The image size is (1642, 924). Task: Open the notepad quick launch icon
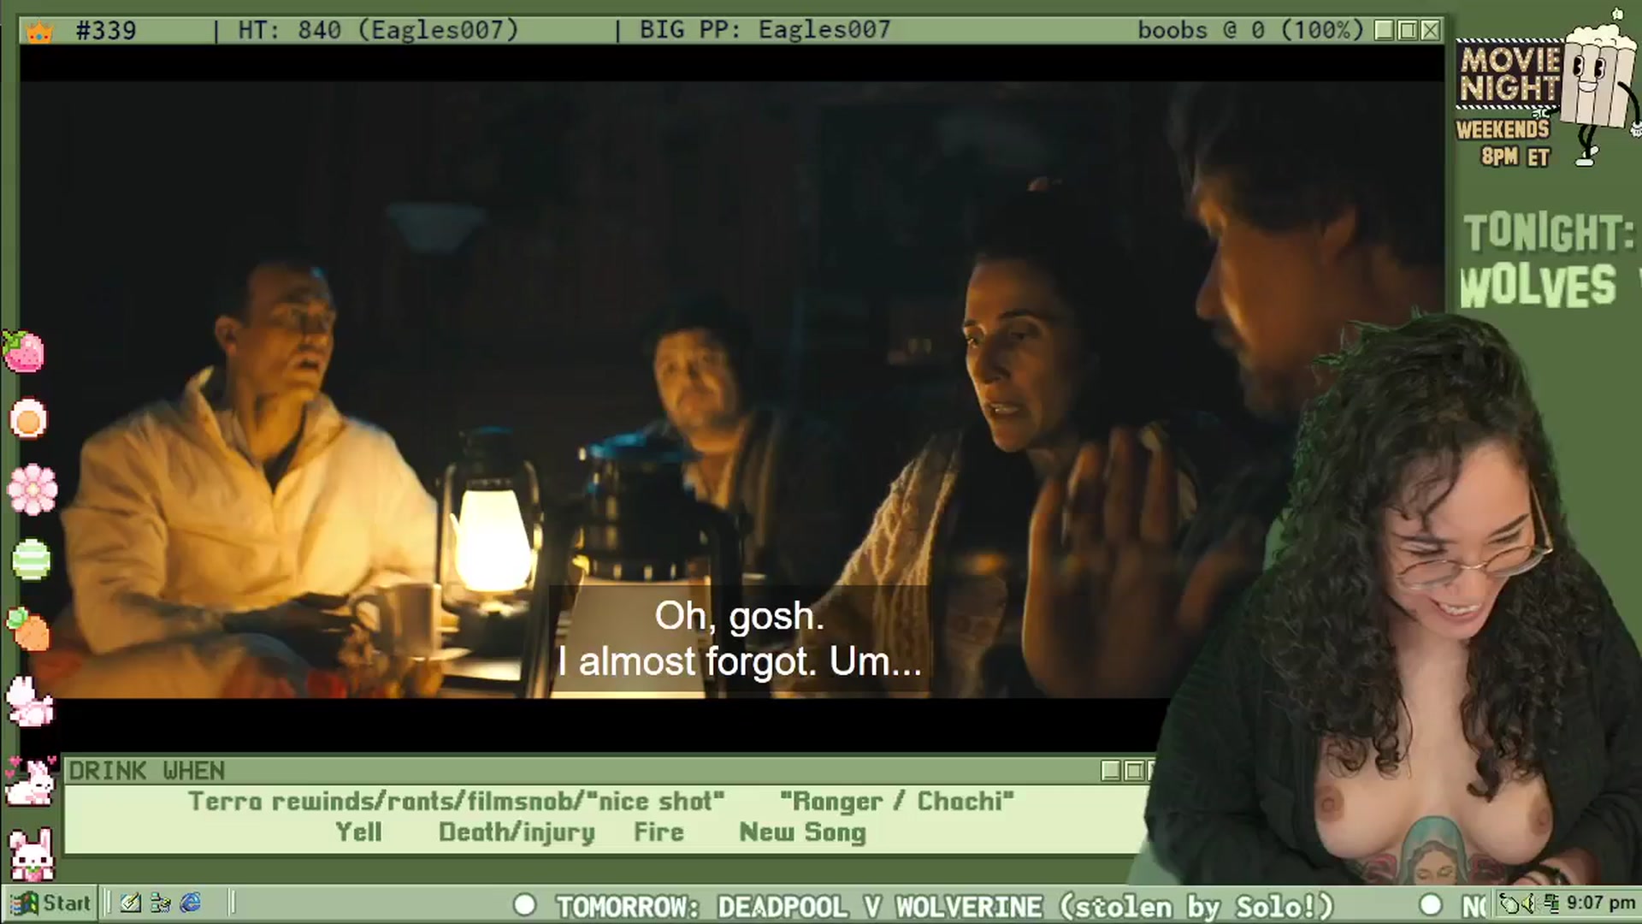point(131,903)
